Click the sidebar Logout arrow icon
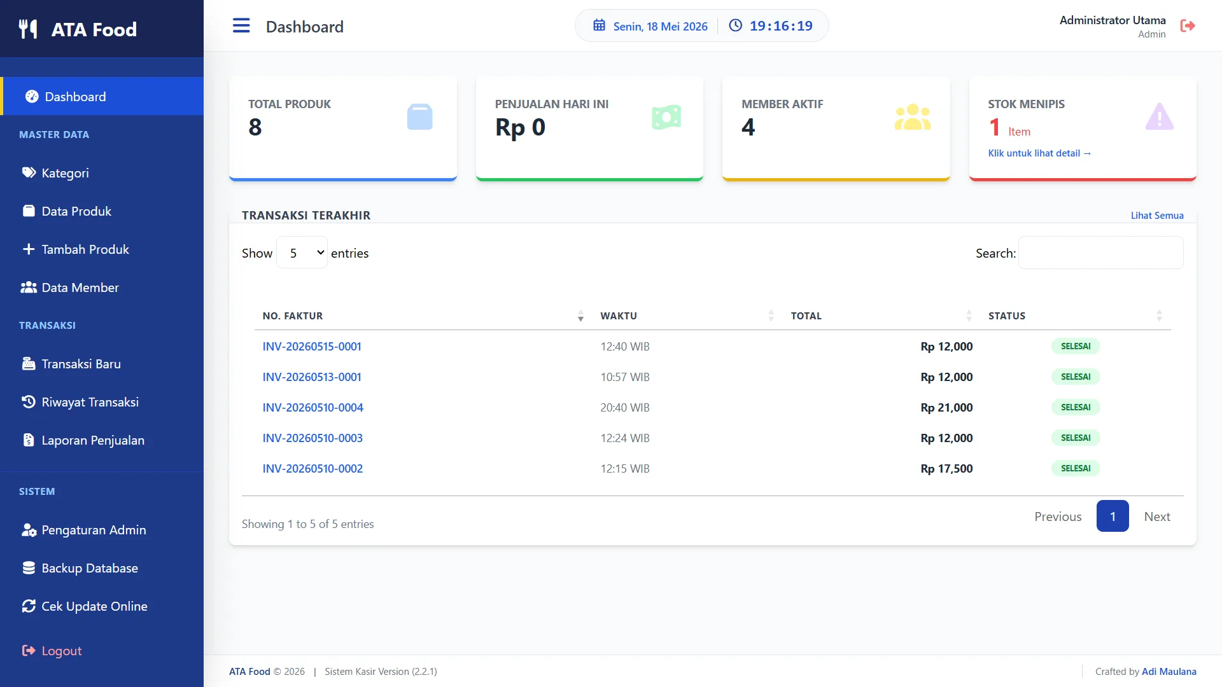Viewport: 1222px width, 687px height. tap(29, 651)
